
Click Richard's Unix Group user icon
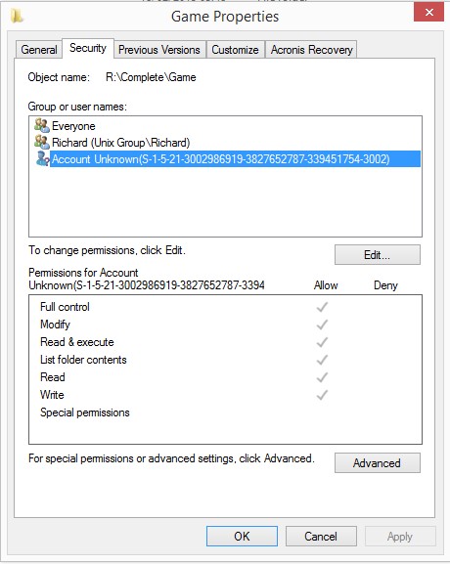(42, 142)
